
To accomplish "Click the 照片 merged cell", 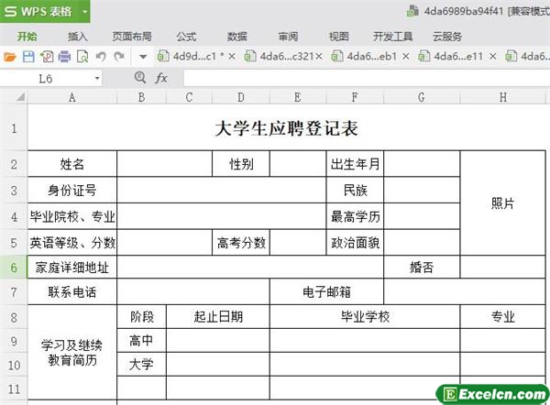I will (x=503, y=203).
